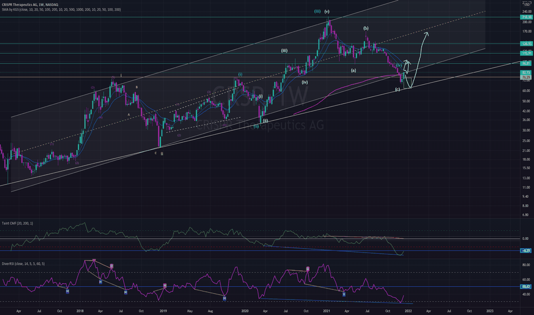Click the 2019 label on time axis
This screenshot has height=315, width=534.
[163, 311]
